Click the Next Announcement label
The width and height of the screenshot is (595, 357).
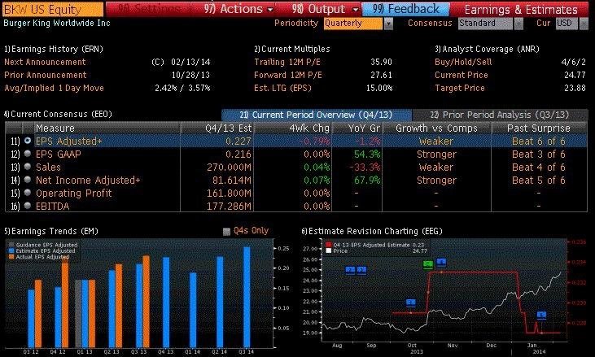pos(45,62)
